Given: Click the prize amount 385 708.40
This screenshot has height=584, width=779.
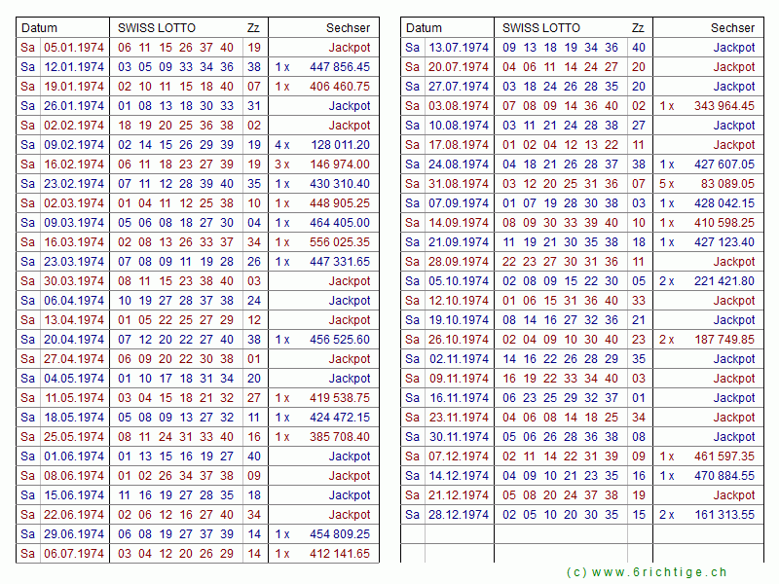Looking at the screenshot, I should pos(340,437).
